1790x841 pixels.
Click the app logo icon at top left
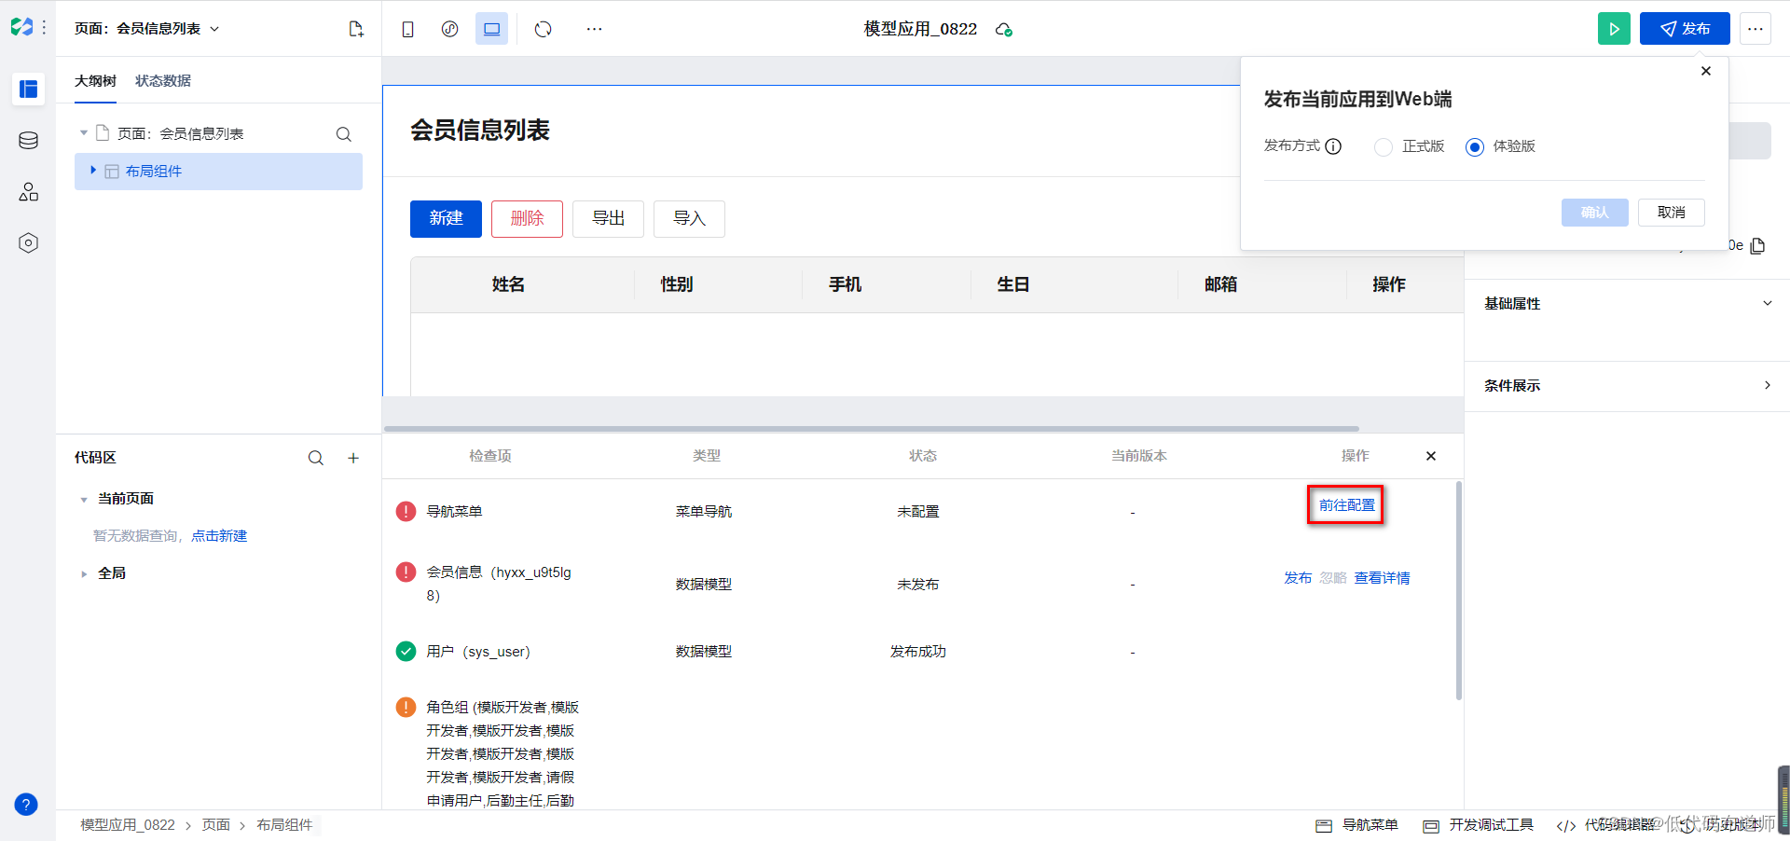(x=21, y=28)
